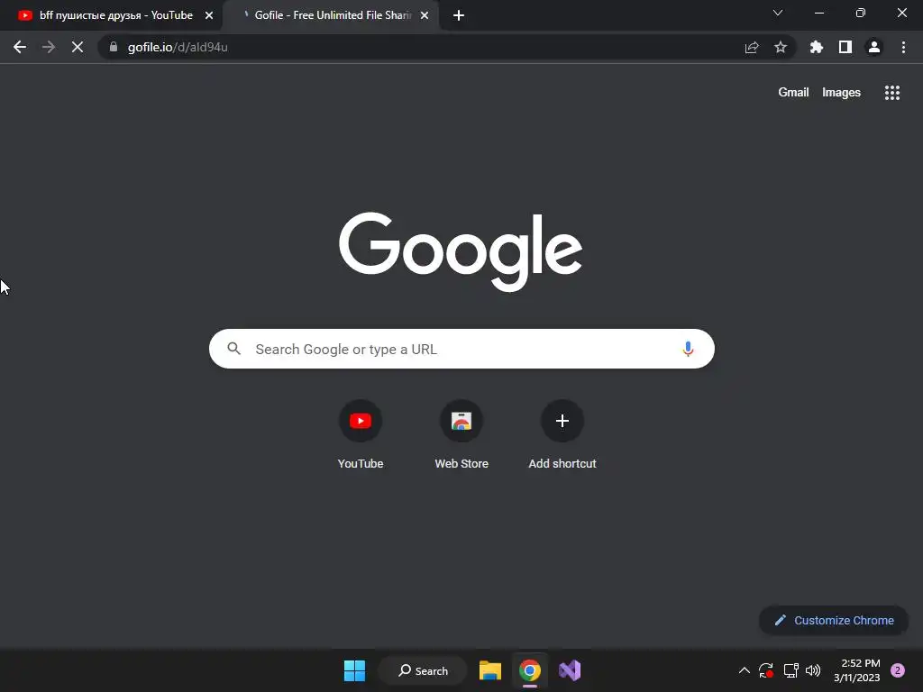Click the Add shortcut plus tile
Screen dimensions: 923x692
pyautogui.click(x=562, y=435)
